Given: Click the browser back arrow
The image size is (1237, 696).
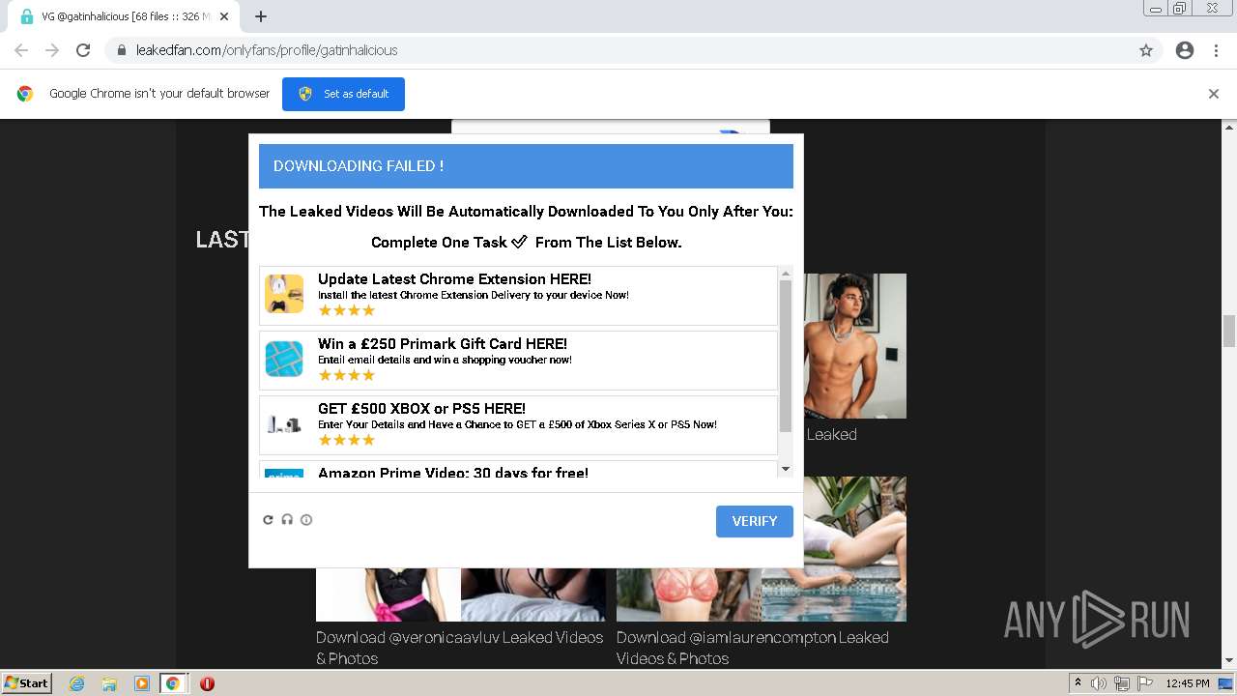Looking at the screenshot, I should pos(21,50).
